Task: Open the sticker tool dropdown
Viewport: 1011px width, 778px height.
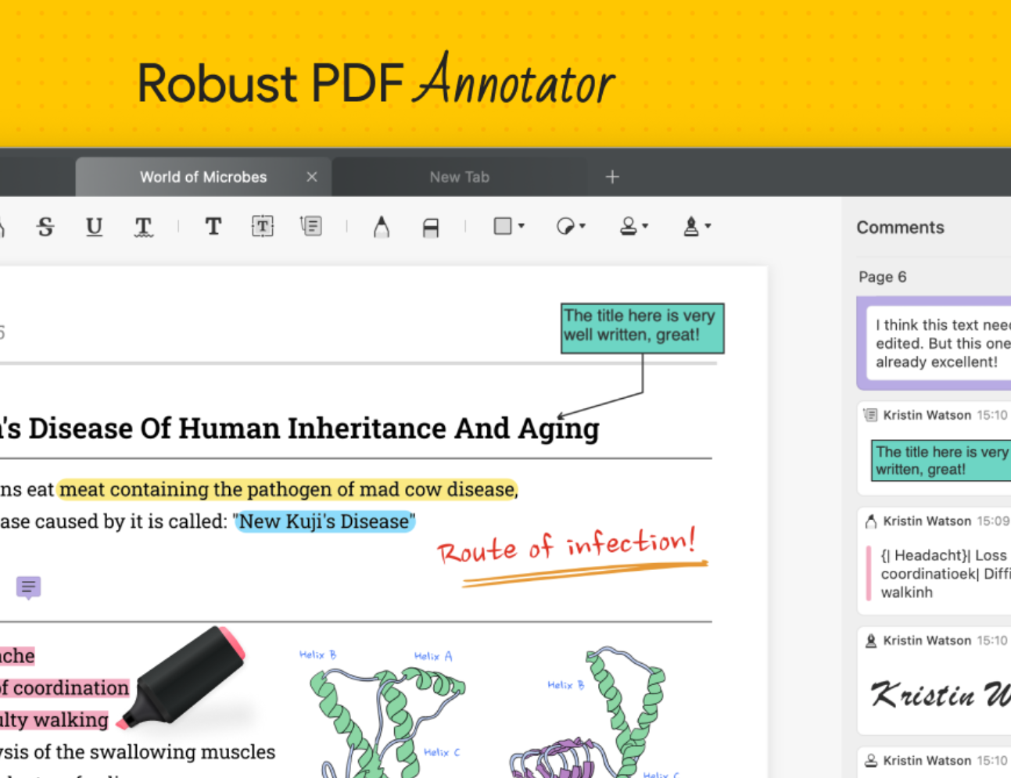Action: [571, 227]
